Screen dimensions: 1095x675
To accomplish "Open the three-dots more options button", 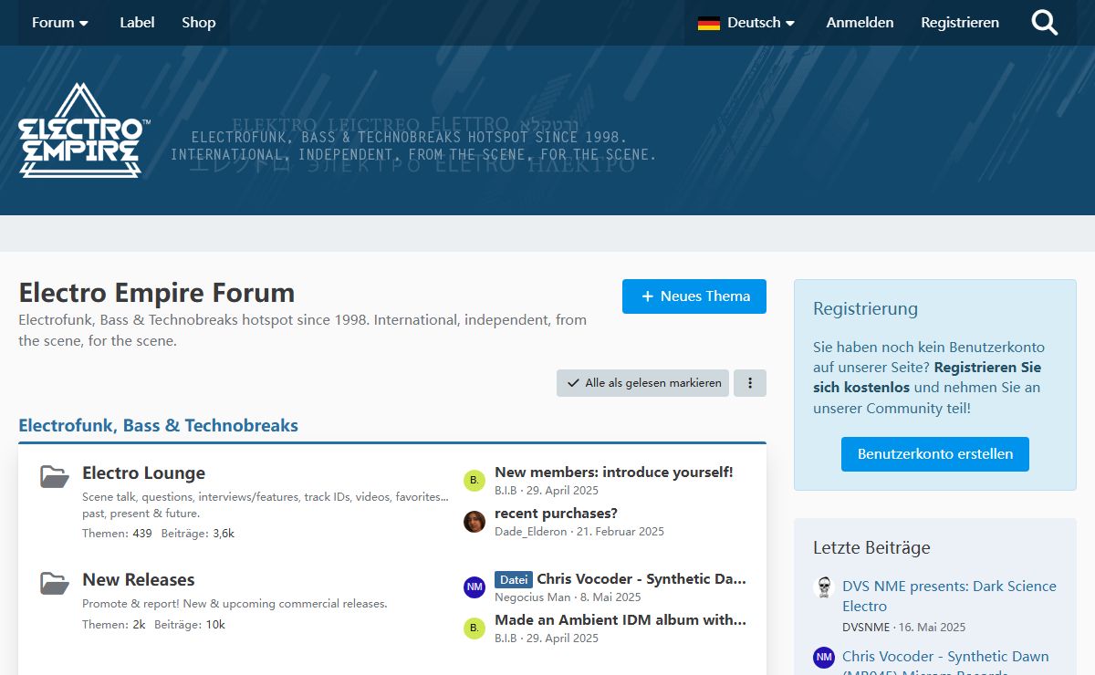I will (x=750, y=383).
